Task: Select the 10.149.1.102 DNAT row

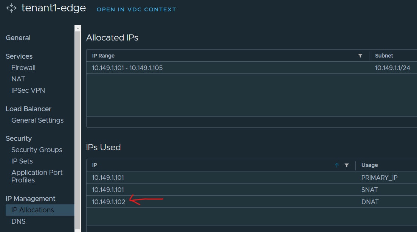Action: coord(109,202)
